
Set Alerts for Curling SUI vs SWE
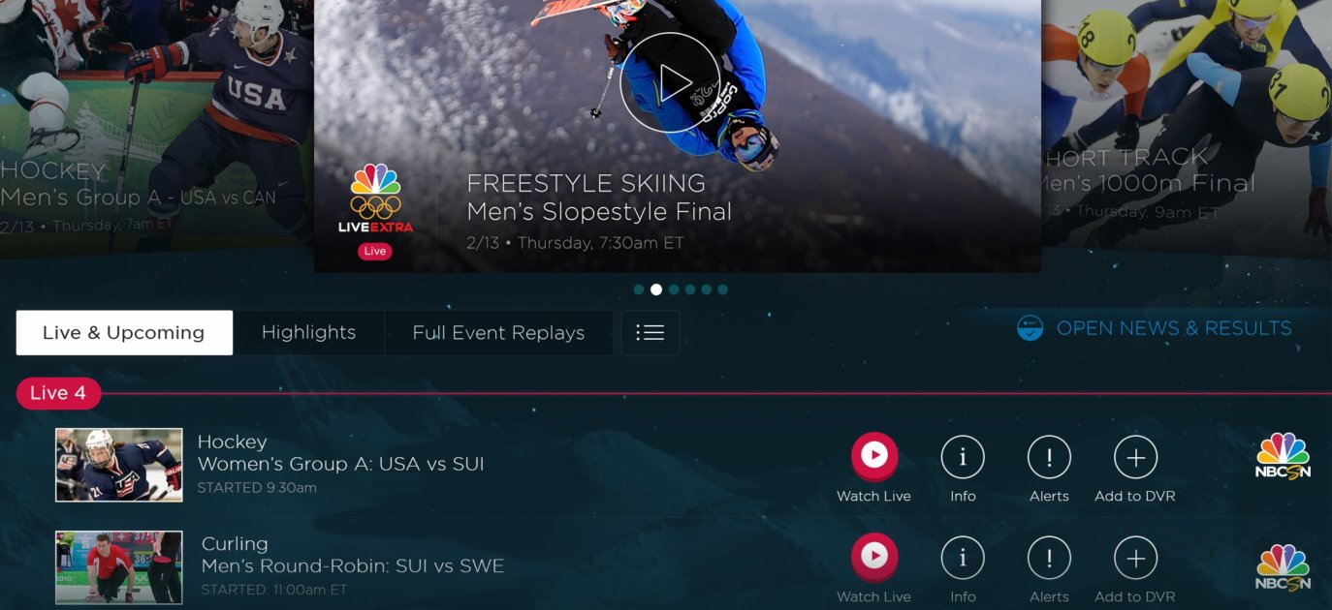pos(1049,558)
